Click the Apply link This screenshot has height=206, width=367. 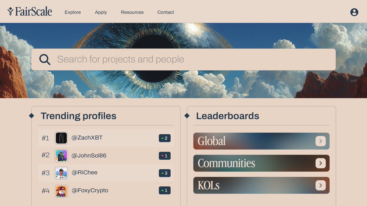pyautogui.click(x=101, y=12)
